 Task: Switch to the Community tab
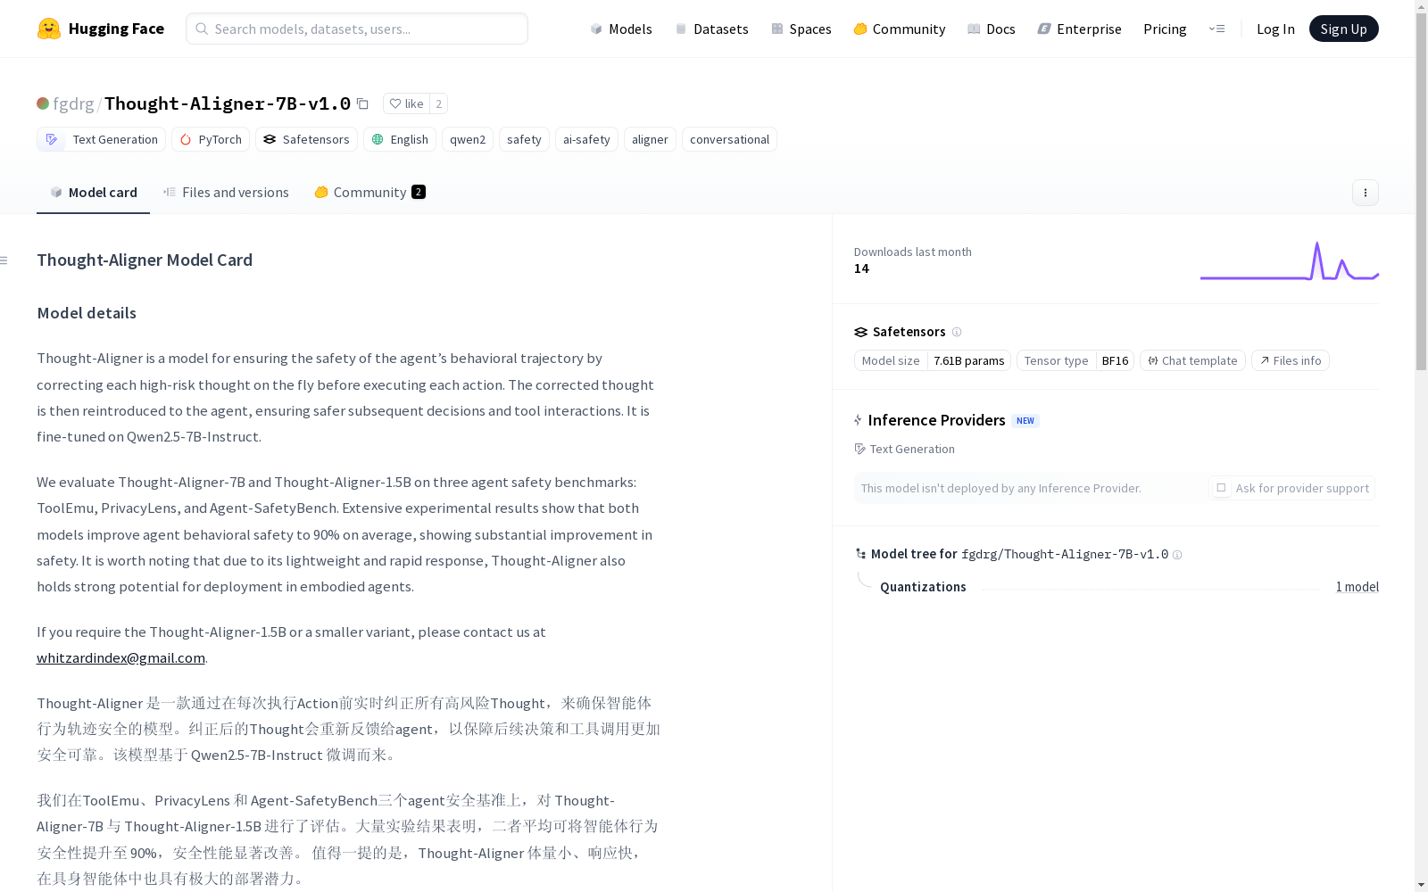pyautogui.click(x=369, y=192)
